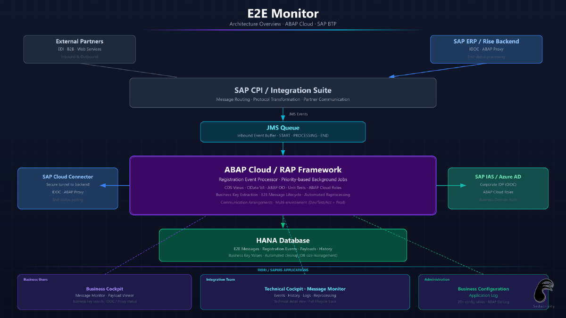Select the JMS Queue box
566x318 pixels.
coord(283,132)
